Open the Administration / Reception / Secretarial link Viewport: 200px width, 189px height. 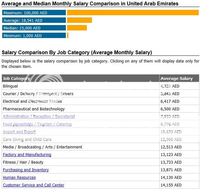click(39, 117)
